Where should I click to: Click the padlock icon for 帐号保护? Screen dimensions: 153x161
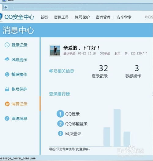[7, 89]
